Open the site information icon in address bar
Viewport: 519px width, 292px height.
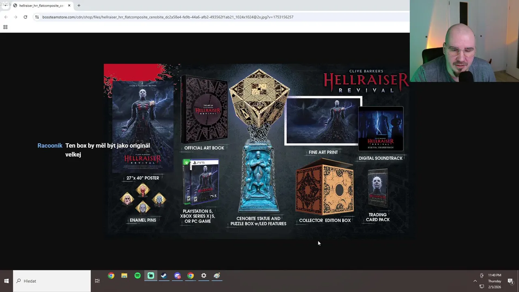click(x=37, y=17)
